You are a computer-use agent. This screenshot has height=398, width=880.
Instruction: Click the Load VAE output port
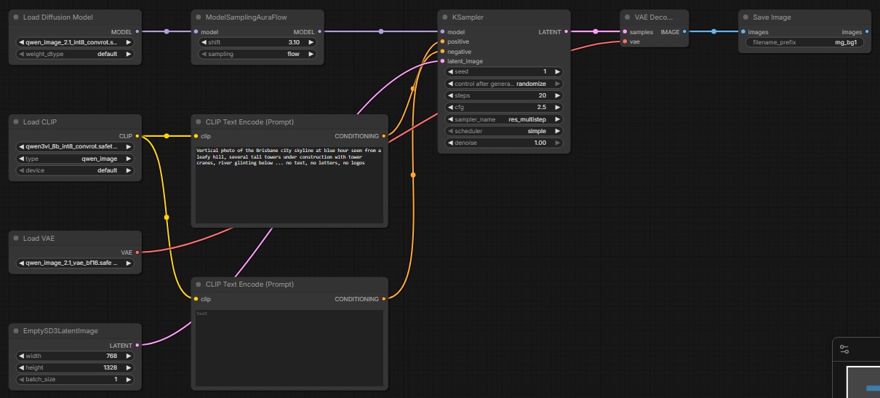(x=137, y=252)
